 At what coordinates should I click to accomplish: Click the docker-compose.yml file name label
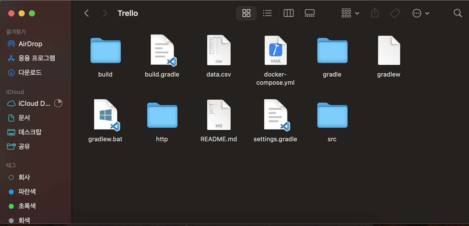(275, 79)
